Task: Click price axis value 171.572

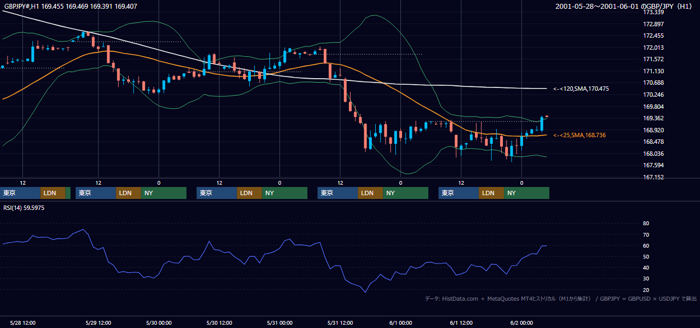Action: 653,59
